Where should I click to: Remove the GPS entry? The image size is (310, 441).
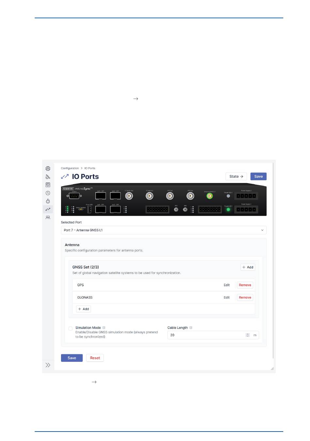tap(245, 285)
